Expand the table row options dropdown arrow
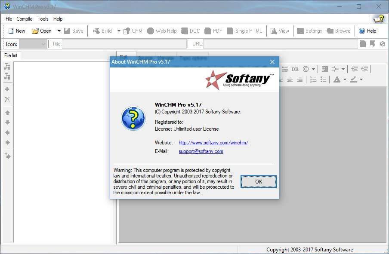 [343, 69]
